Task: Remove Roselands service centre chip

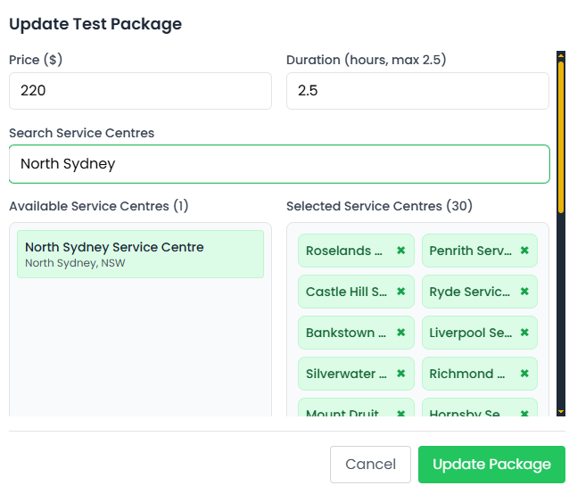Action: click(x=400, y=251)
